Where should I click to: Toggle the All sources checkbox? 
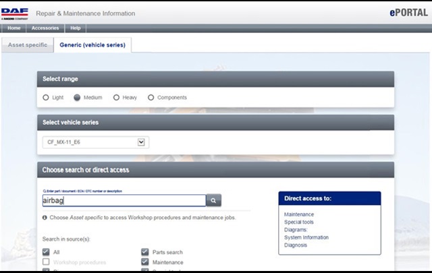pyautogui.click(x=46, y=252)
